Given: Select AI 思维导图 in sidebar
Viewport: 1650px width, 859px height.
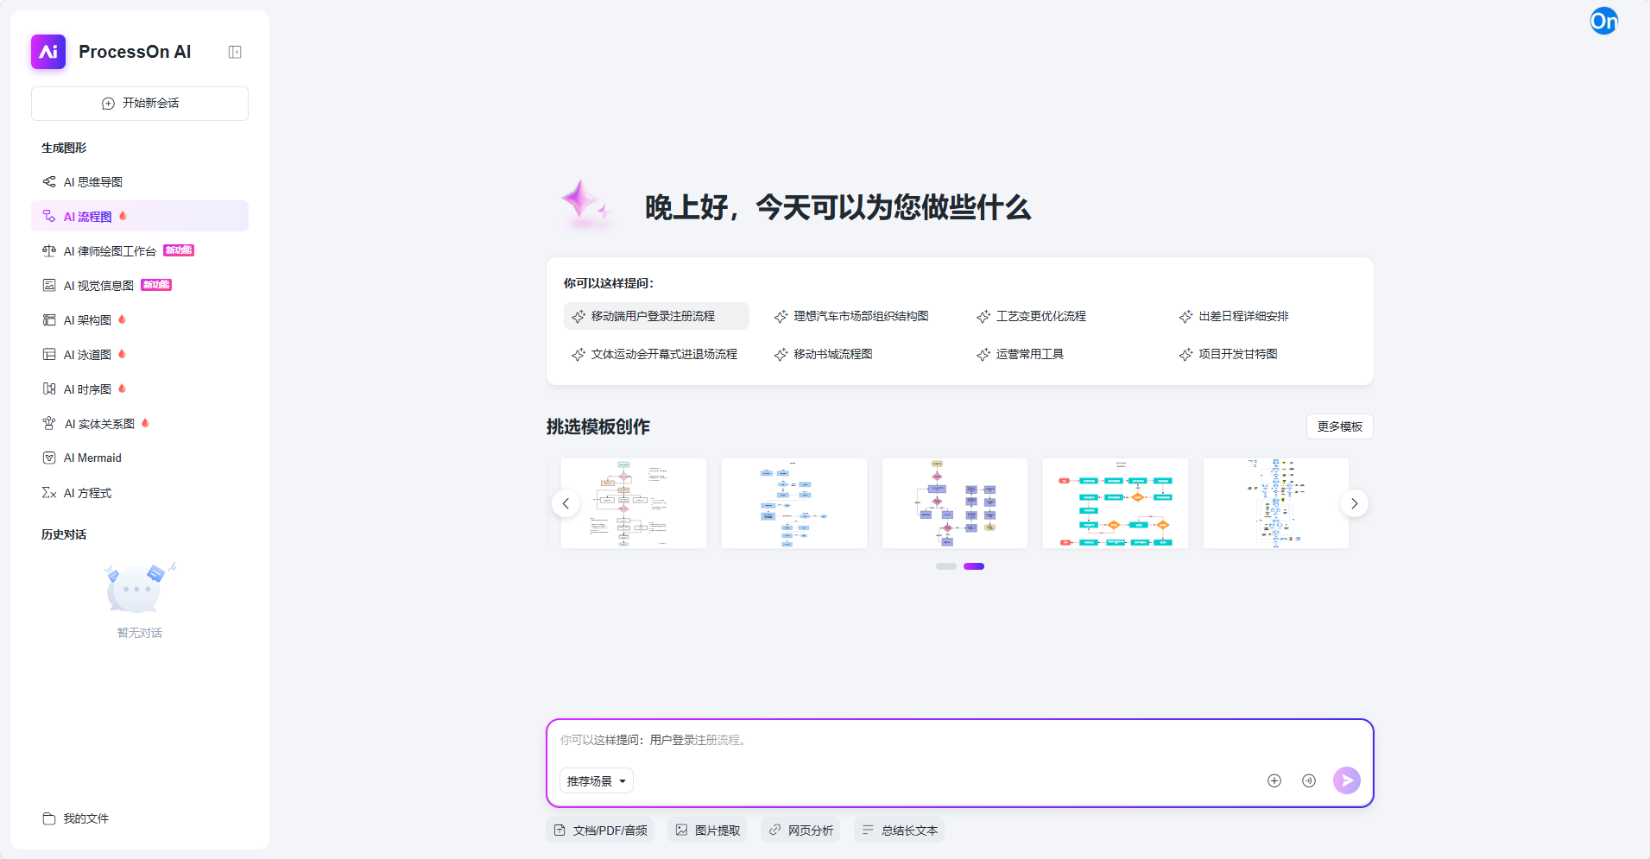Looking at the screenshot, I should [x=140, y=181].
